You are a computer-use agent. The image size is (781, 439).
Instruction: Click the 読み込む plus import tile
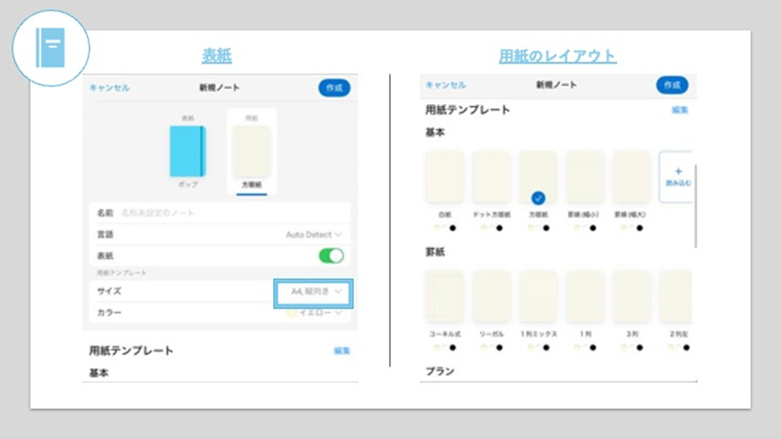(677, 177)
